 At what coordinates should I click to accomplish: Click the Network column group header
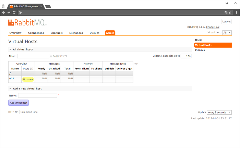[x=88, y=64]
